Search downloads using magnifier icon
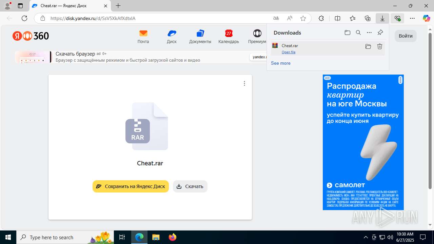434x244 pixels. tap(358, 33)
